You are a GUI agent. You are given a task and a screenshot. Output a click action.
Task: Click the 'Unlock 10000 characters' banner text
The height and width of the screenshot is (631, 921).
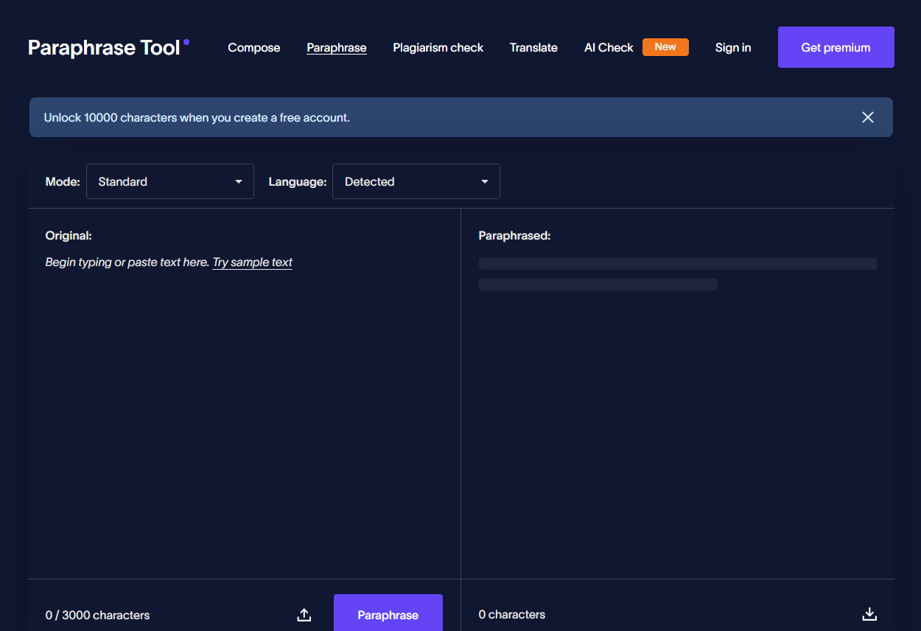pos(197,117)
